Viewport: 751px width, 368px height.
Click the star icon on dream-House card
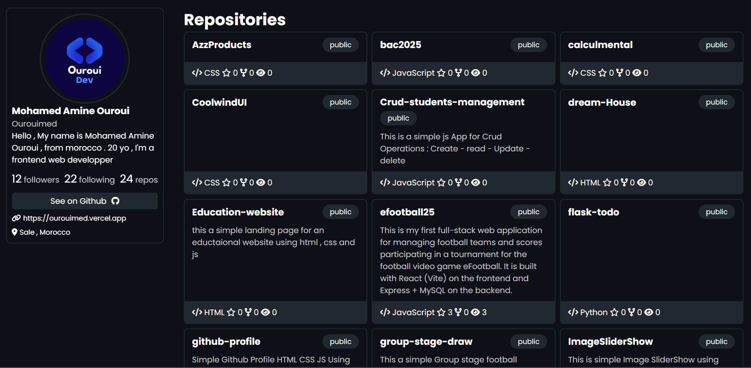point(608,182)
